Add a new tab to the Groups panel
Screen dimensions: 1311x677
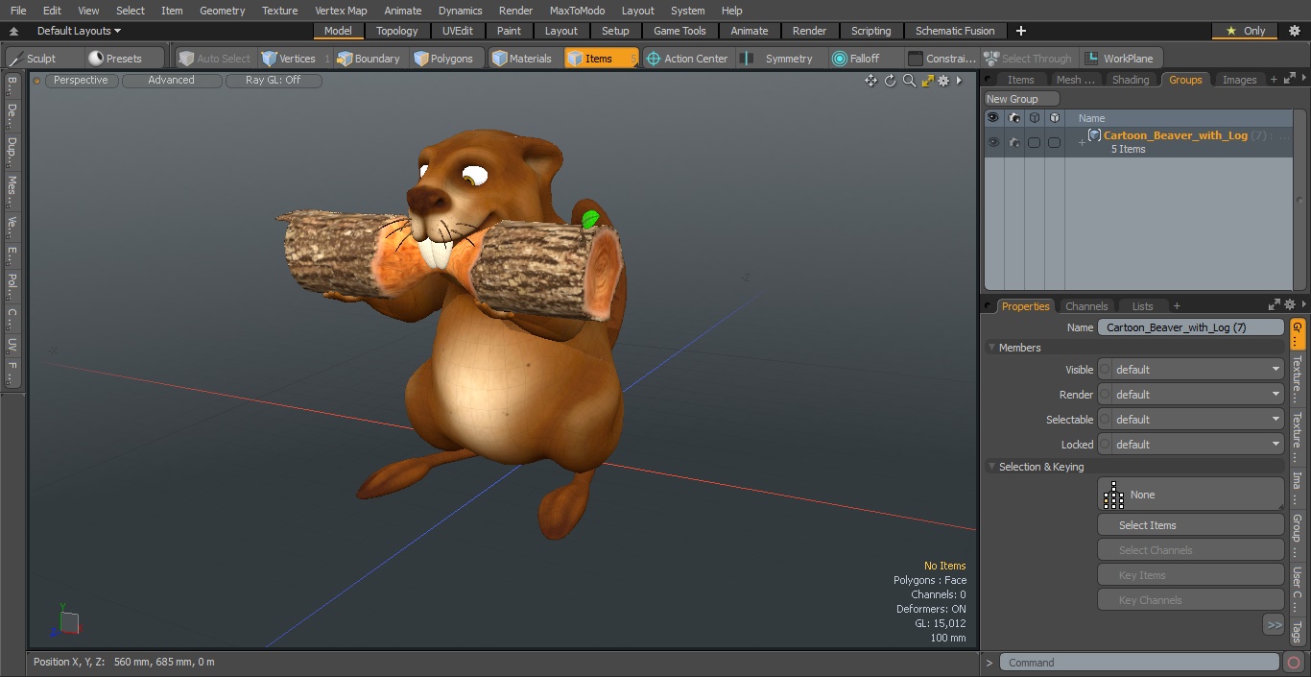point(1274,80)
